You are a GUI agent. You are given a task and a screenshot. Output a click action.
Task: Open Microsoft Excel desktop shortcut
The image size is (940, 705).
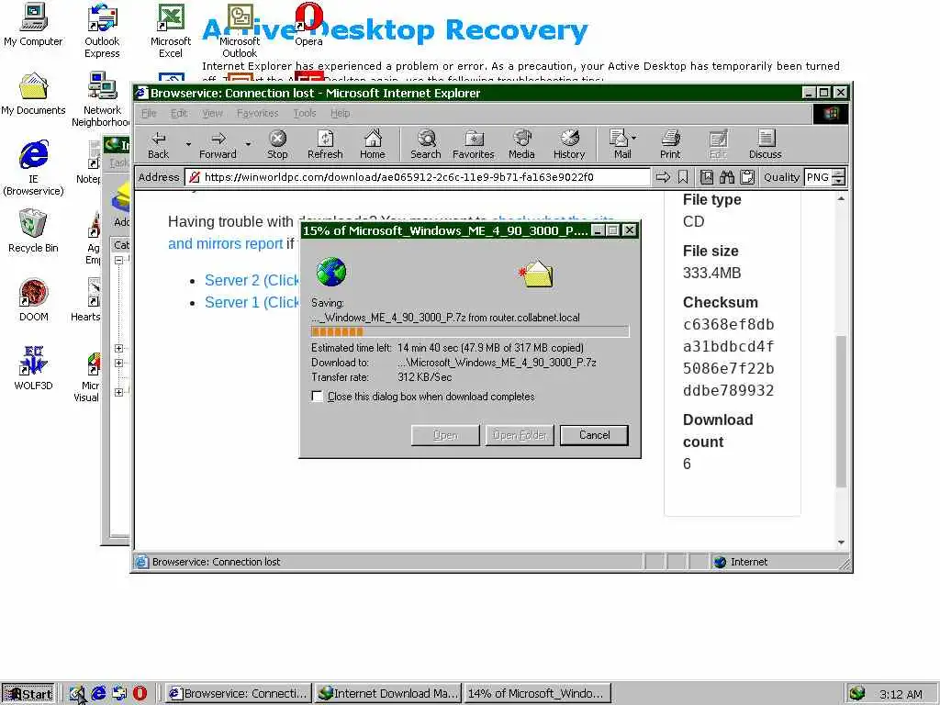[170, 30]
